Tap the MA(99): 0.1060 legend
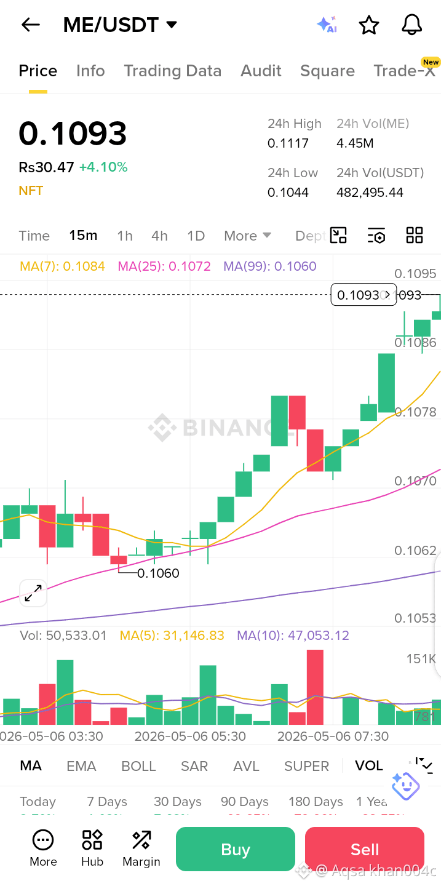 click(270, 266)
